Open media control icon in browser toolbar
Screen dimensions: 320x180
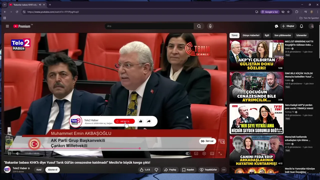pos(305,12)
